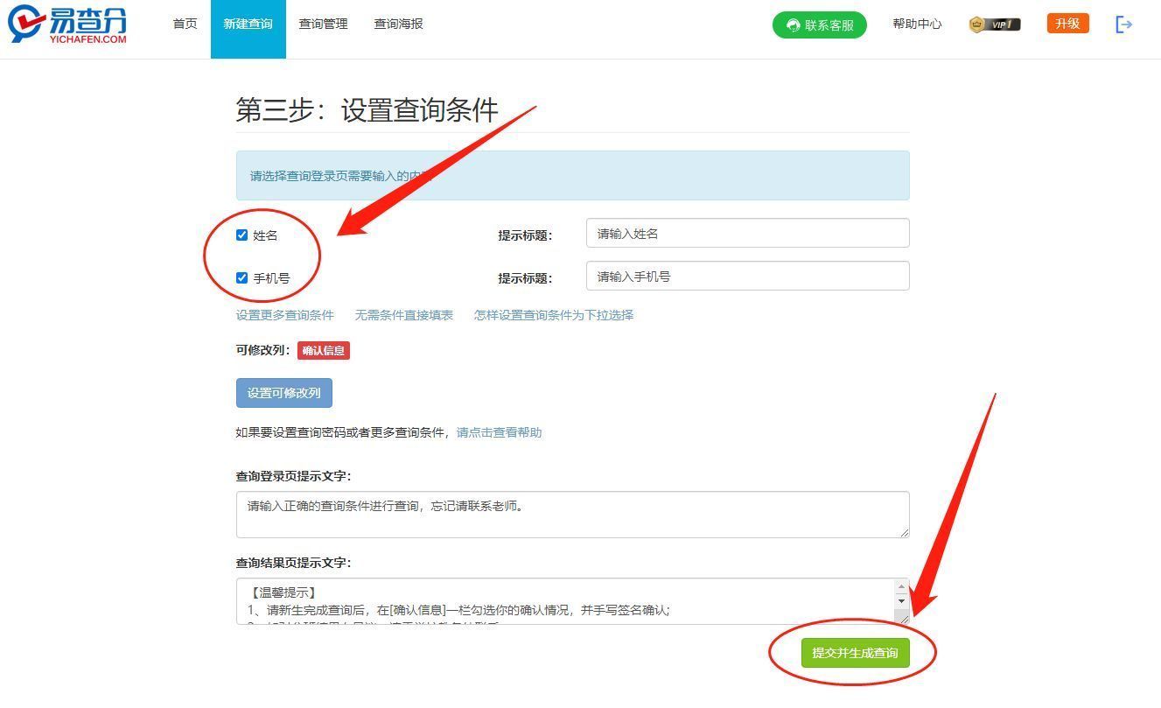Open the 帮助中心 menu item
This screenshot has height=708, width=1161.
pos(917,25)
